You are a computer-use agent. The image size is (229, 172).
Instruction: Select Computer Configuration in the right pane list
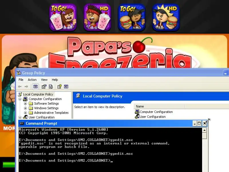click(154, 112)
